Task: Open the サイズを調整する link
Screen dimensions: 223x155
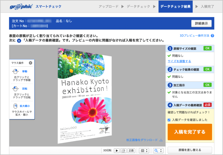Action: pos(179,61)
